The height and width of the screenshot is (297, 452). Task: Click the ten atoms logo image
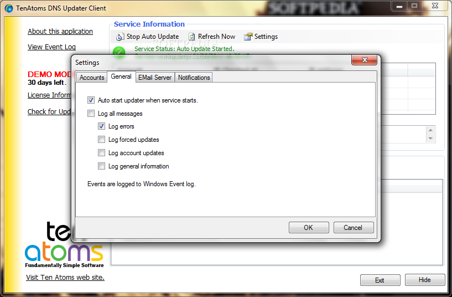[x=64, y=245]
